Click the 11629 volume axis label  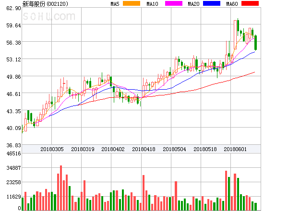click(x=13, y=197)
